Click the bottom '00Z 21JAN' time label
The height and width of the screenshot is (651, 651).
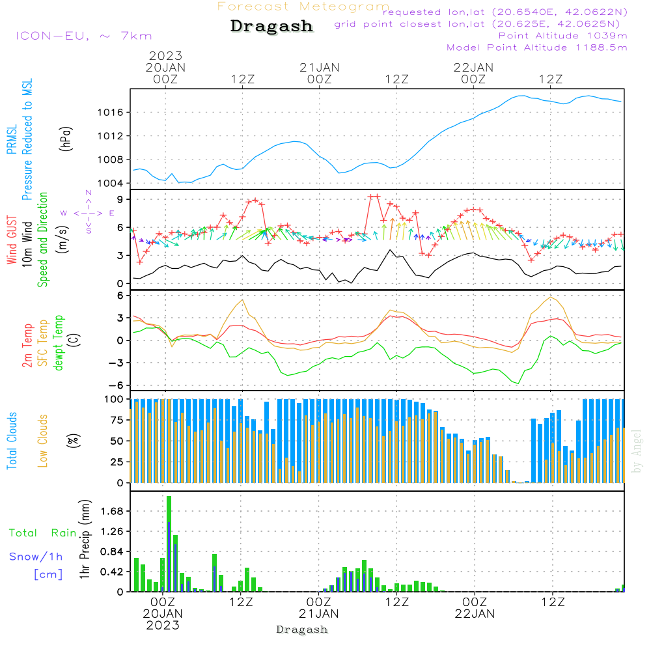coord(318,608)
